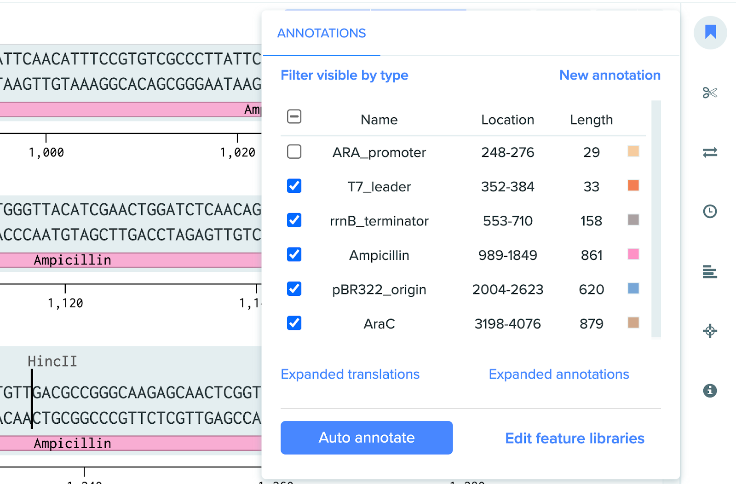Open Expanded translations options
Image resolution: width=736 pixels, height=484 pixels.
tap(350, 374)
